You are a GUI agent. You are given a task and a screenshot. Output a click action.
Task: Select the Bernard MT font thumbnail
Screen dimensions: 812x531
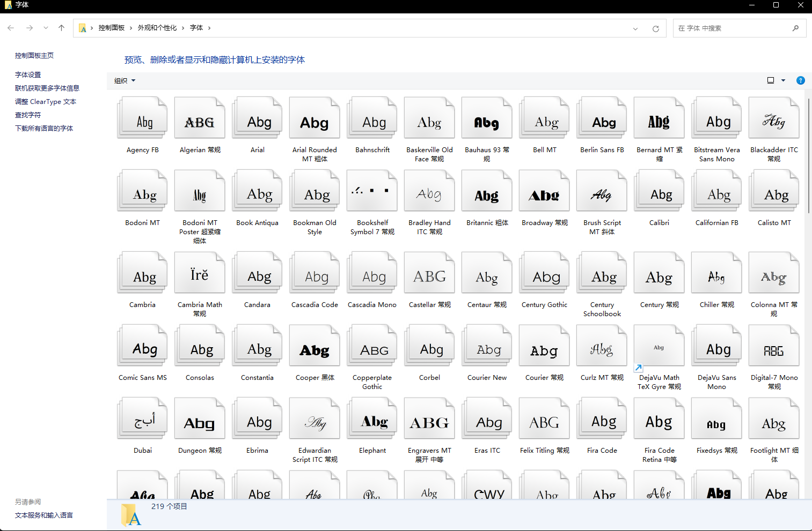point(659,118)
